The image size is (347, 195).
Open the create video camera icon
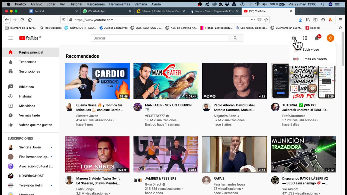(294, 38)
